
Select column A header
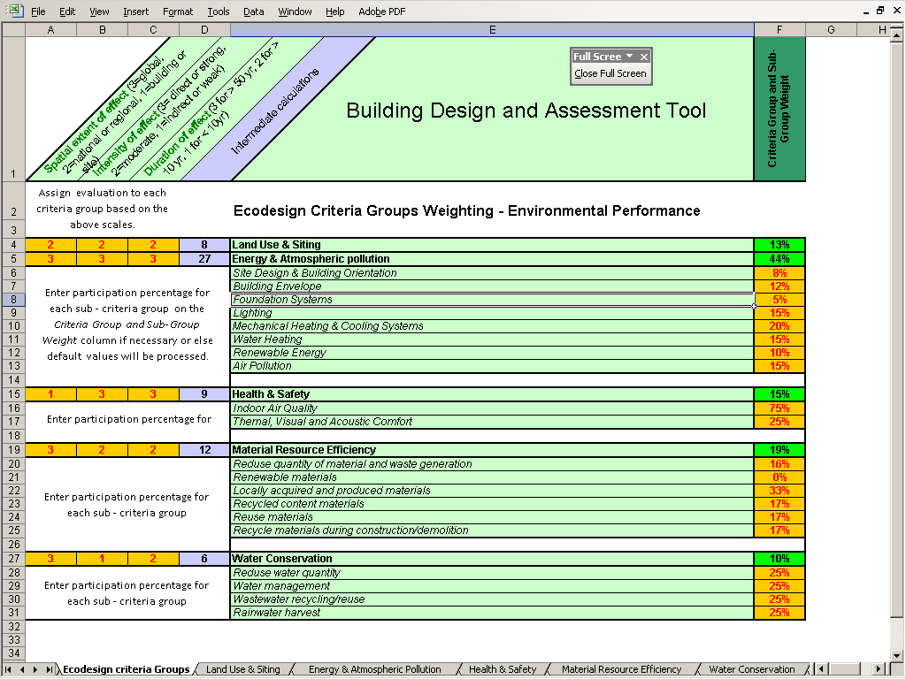(50, 29)
